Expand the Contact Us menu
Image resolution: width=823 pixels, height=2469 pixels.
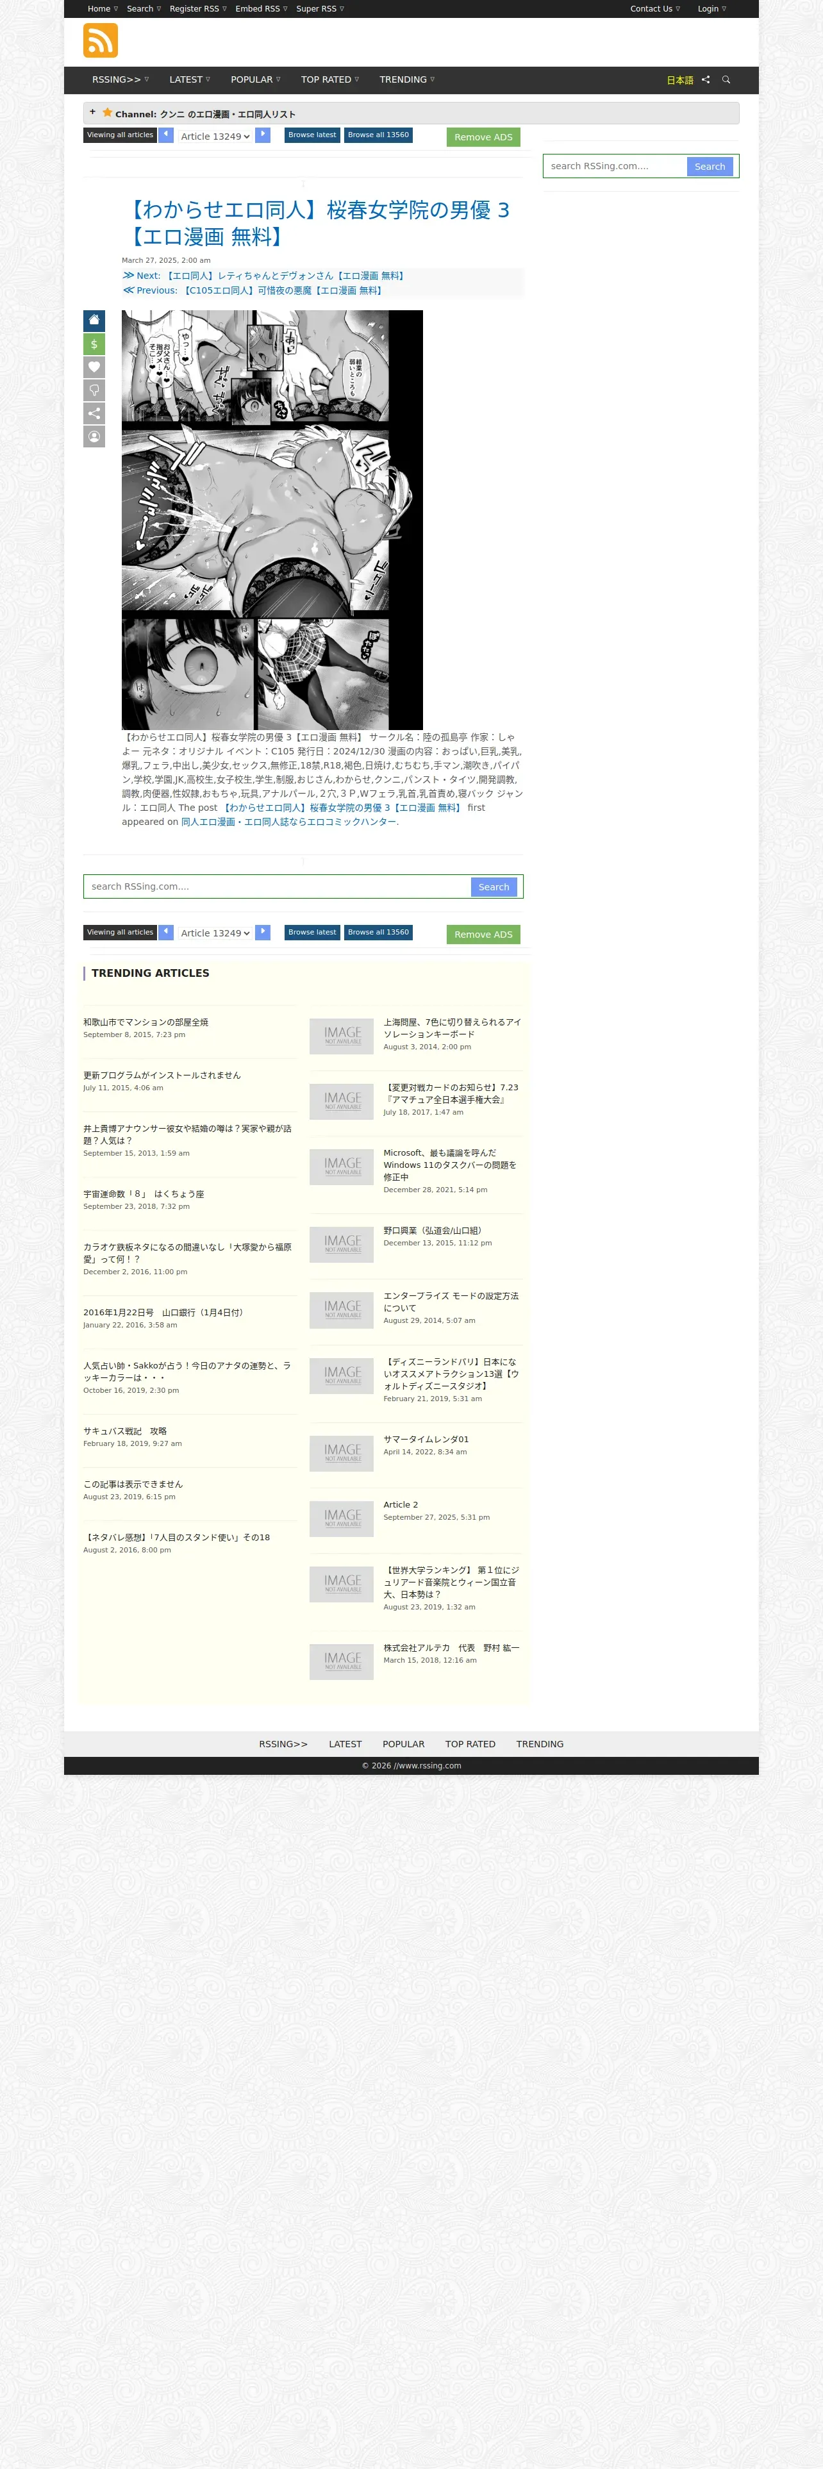[655, 8]
